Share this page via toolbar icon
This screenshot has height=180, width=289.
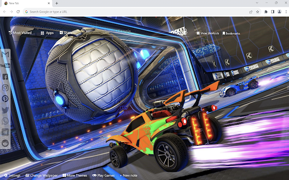(x=251, y=12)
